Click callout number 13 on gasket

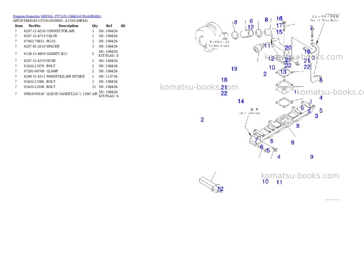[x=283, y=72]
